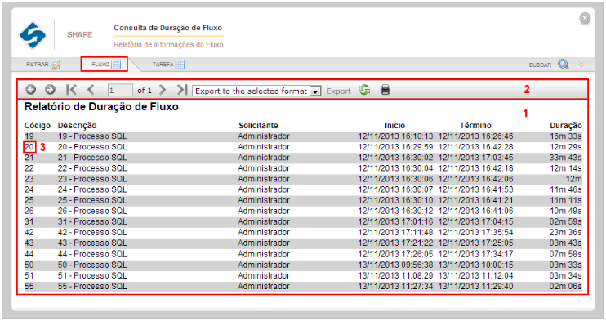This screenshot has width=606, height=321.
Task: Go forward with the round right arrow
Action: click(50, 90)
